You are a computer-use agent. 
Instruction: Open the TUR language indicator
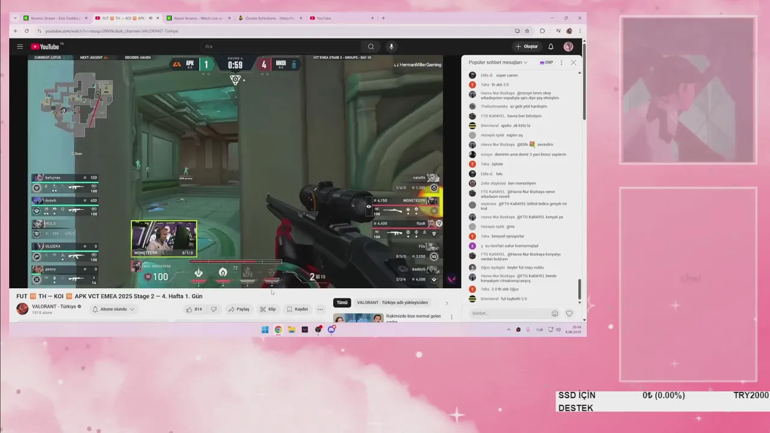click(x=540, y=330)
